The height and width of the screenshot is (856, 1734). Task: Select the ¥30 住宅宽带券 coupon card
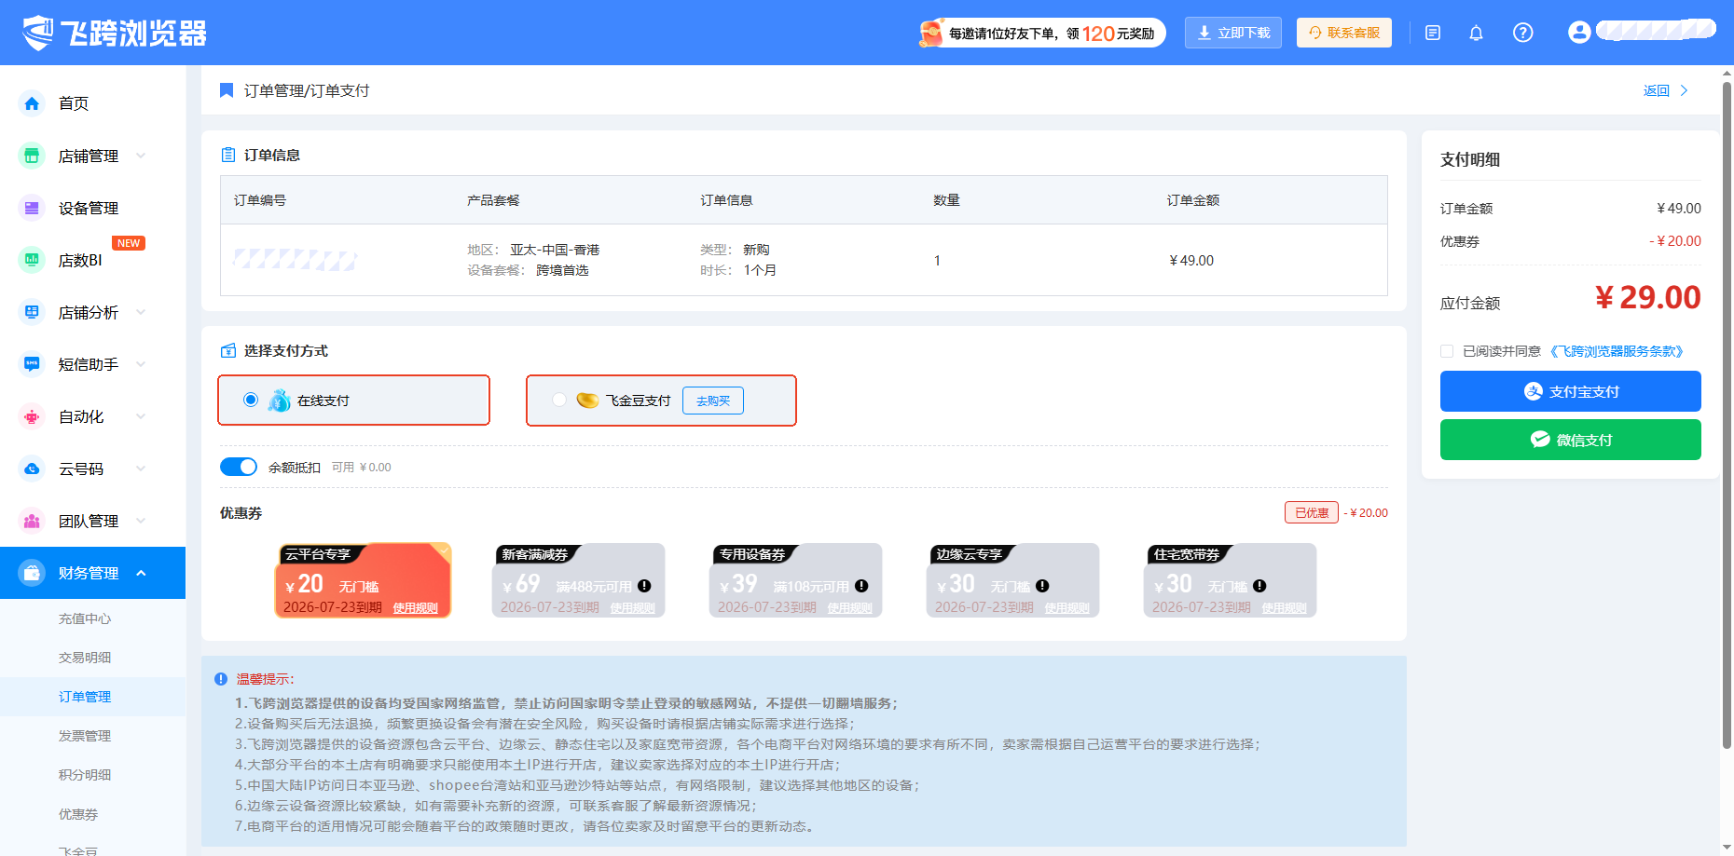coord(1230,580)
